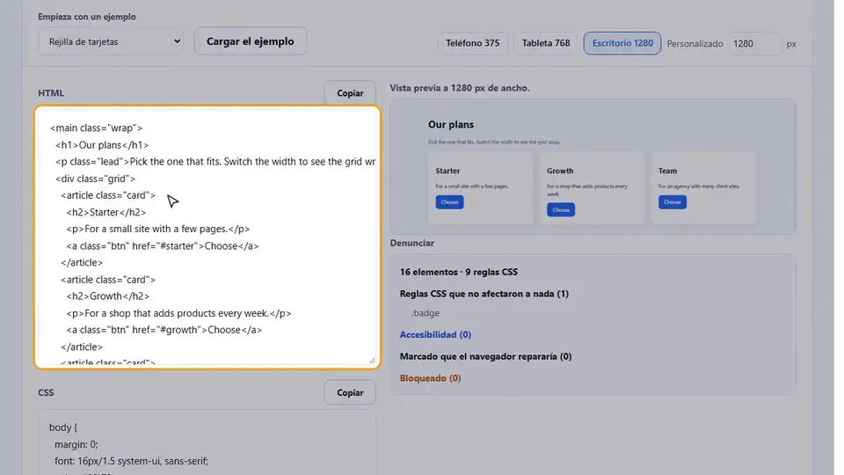Click the '<h2>Growth</h2>' code line
The image size is (844, 475).
(x=107, y=296)
